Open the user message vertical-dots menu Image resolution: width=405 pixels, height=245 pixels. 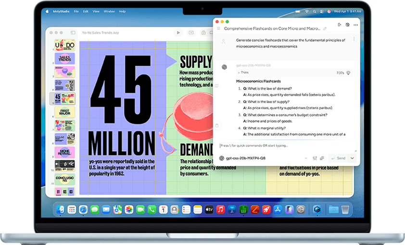[354, 39]
